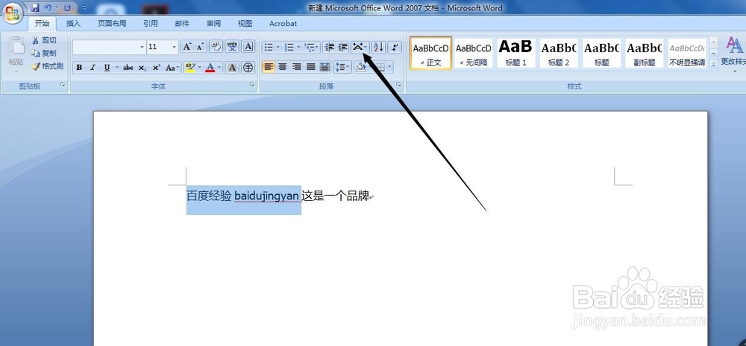Open clipboard pane launcher in 剪贴板 group
This screenshot has height=346, width=746.
click(x=63, y=86)
